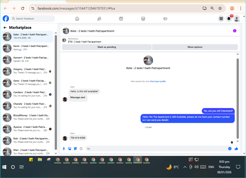Image resolution: width=246 pixels, height=178 pixels.
Task: Open Candace conversation in list
Action: click(x=27, y=94)
